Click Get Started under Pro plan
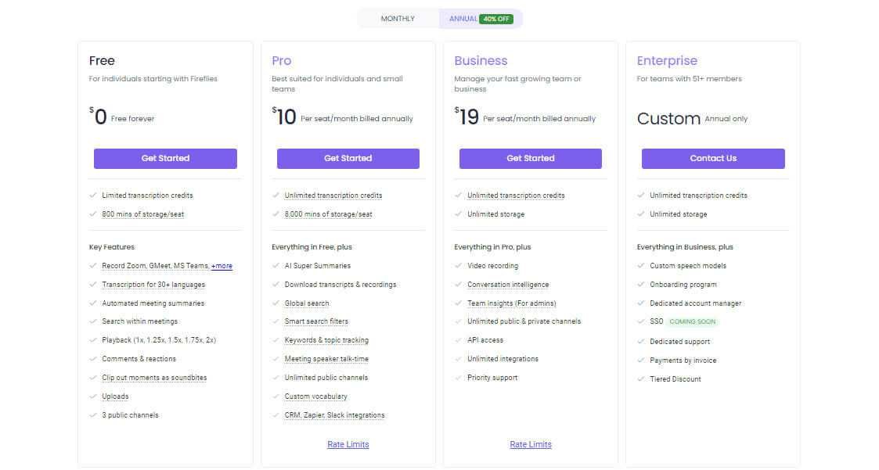879x470 pixels. point(348,159)
